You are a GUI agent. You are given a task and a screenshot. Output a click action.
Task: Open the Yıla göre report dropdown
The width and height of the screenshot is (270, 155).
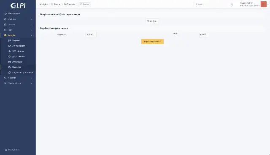(x=152, y=21)
